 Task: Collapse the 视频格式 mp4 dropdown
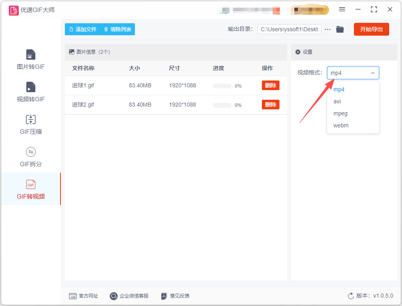(x=353, y=73)
